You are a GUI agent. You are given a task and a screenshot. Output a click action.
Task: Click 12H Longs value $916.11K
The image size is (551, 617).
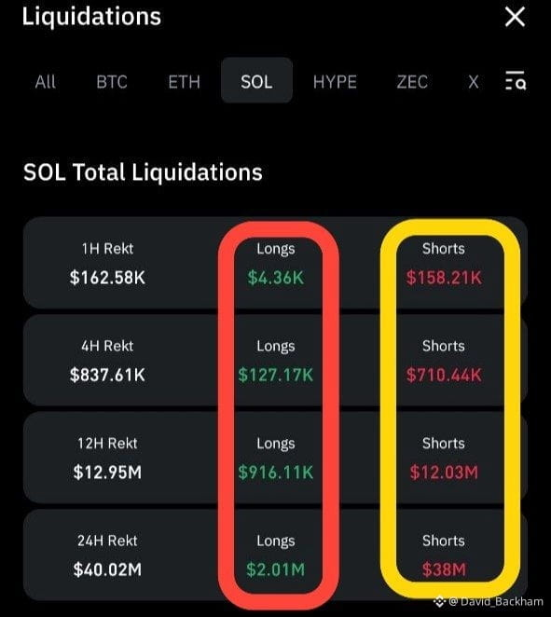pos(276,472)
